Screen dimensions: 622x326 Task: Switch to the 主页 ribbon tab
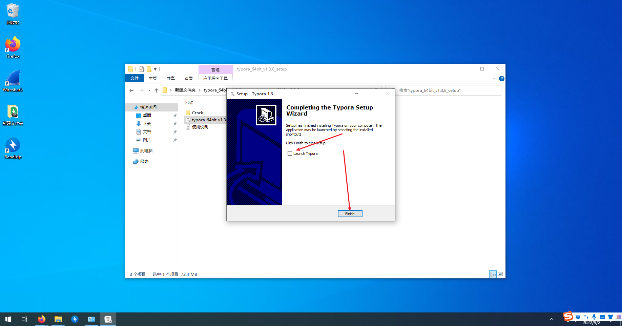[x=153, y=78]
